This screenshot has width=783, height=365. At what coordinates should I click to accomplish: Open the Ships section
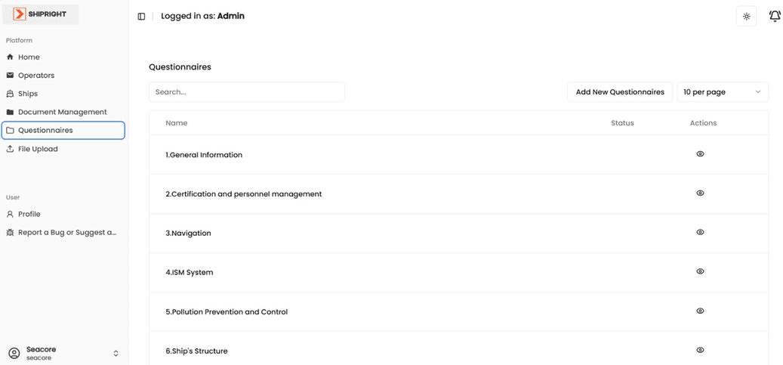(x=27, y=94)
